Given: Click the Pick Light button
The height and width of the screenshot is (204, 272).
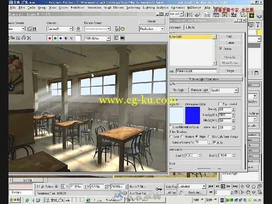Looking at the screenshot, I should click(x=178, y=90).
